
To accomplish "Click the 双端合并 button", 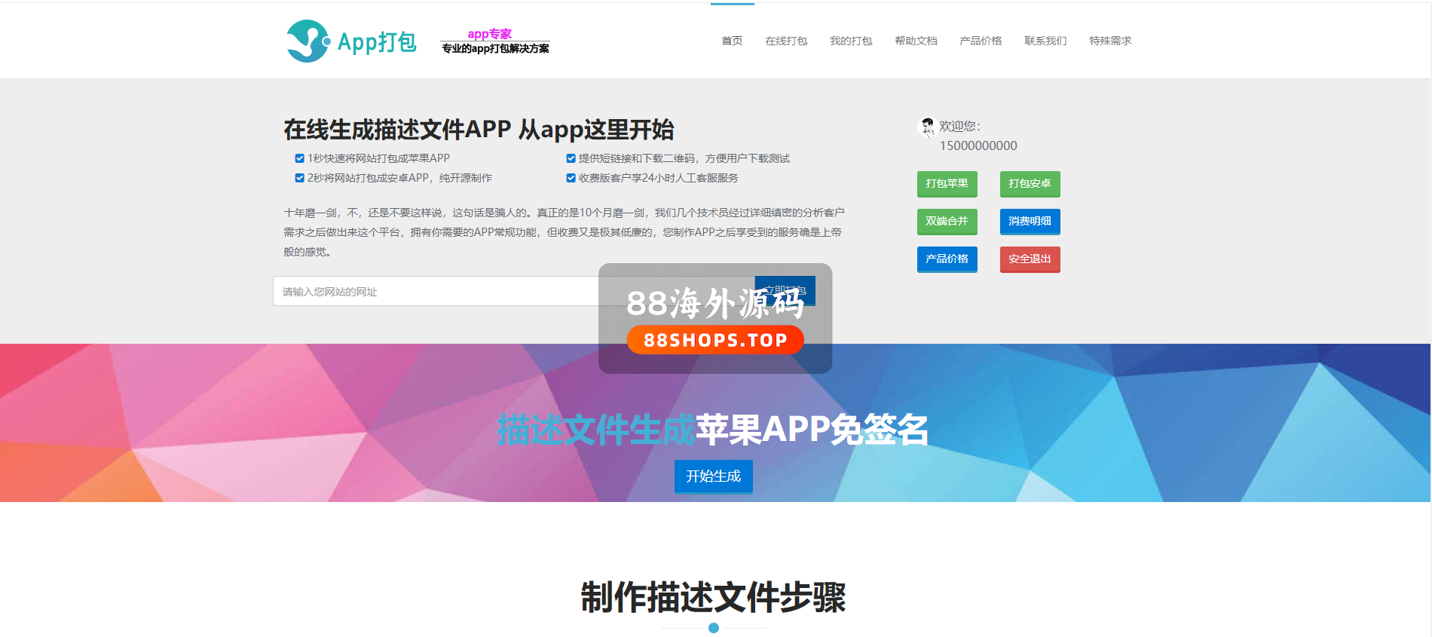I will coord(947,221).
